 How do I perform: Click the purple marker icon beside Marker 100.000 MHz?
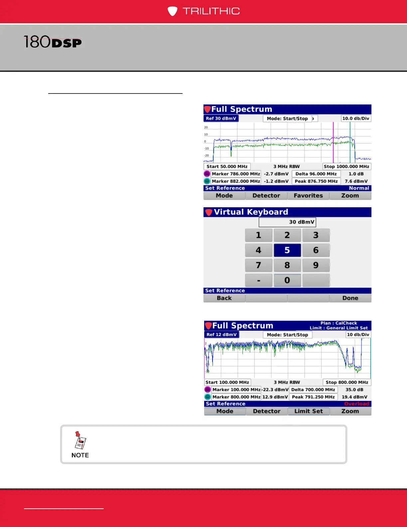pyautogui.click(x=207, y=390)
